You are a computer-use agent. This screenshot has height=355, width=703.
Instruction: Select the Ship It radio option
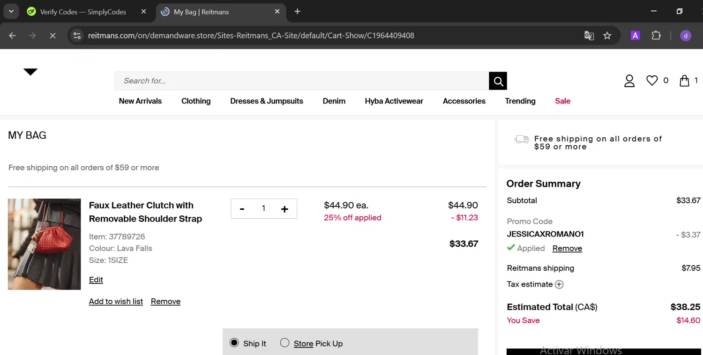click(x=234, y=343)
